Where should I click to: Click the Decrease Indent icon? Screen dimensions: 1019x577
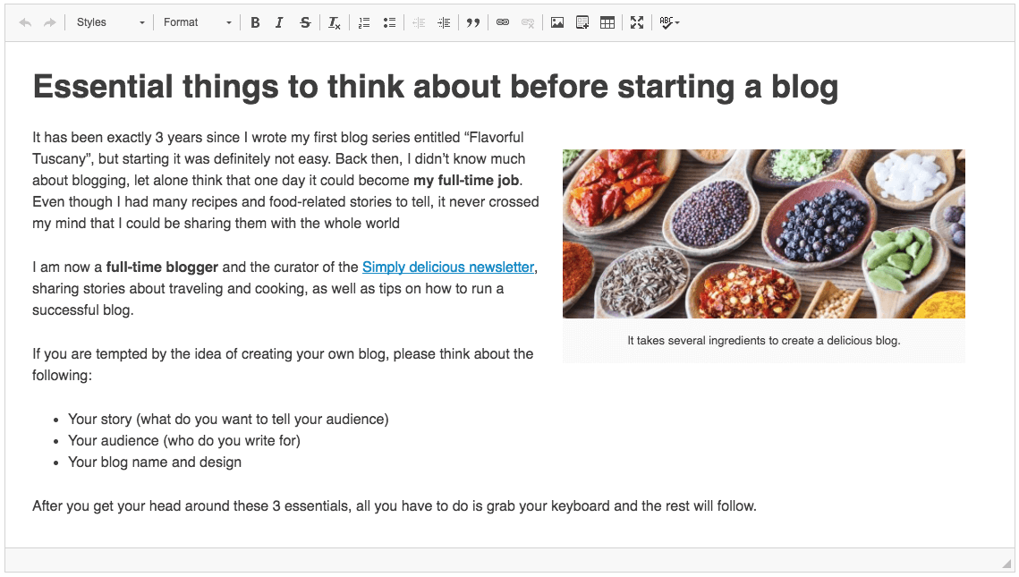[x=419, y=22]
